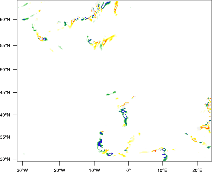Click the 60°N latitude label

[5, 20]
